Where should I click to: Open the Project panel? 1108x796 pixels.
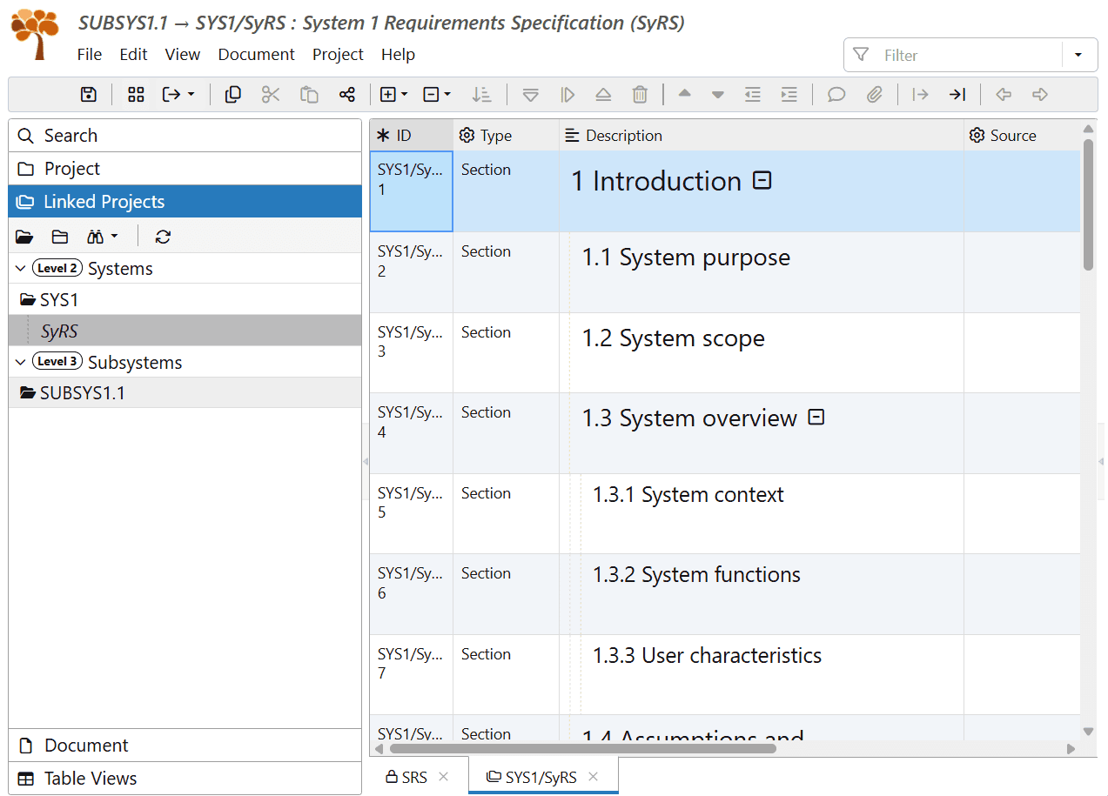coord(185,169)
